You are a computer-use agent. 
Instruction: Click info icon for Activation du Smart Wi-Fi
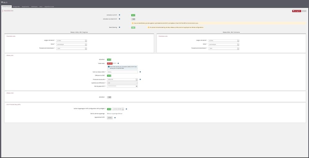pyautogui.click(x=119, y=19)
